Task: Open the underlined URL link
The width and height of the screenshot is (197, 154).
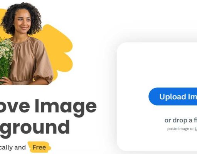Action: 196,129
